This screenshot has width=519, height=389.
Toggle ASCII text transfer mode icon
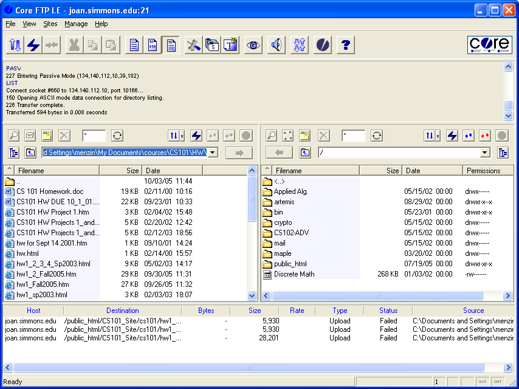coord(134,46)
